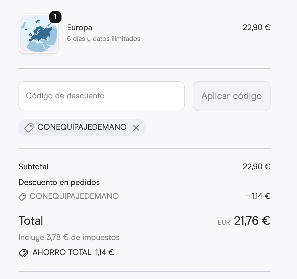Select the Europa product name

coord(79,27)
